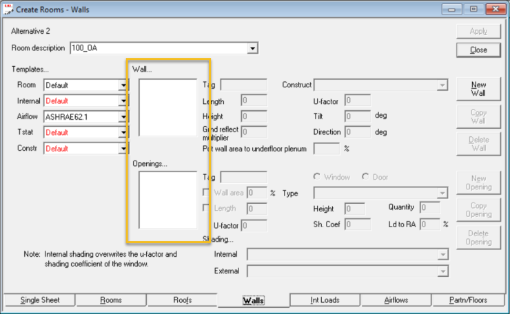Close window with the red X
The width and height of the screenshot is (510, 314).
click(x=496, y=9)
